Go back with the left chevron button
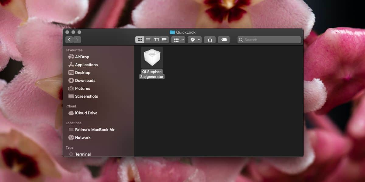 (69, 40)
